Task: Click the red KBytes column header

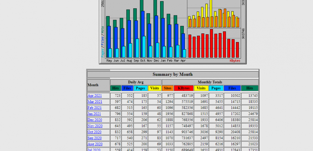Action: point(183,88)
